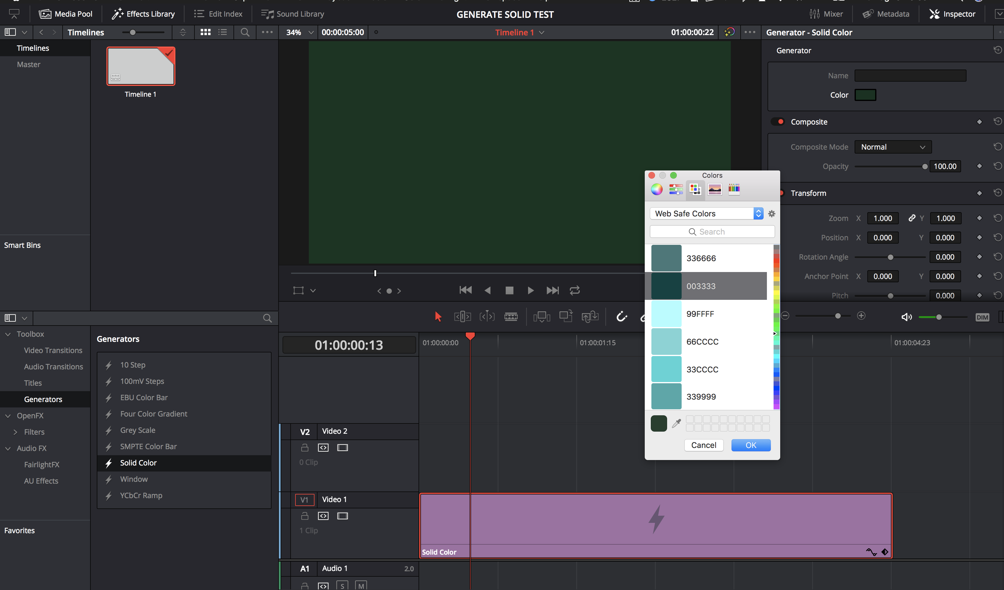Screen dimensions: 1004x590
Task: Switch to color sliders tab in Colors
Action: [676, 189]
